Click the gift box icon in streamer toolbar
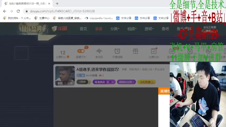Viewport: 226px width, 127px height. pyautogui.click(x=135, y=51)
